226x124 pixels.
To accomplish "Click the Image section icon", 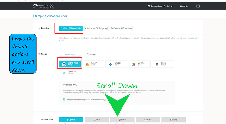I will point(39,54).
